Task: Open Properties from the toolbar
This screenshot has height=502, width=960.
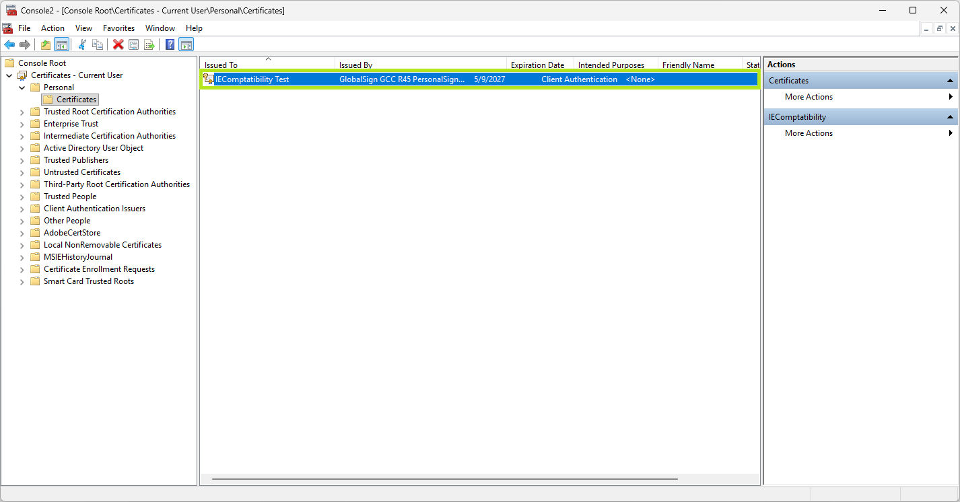Action: [x=133, y=44]
